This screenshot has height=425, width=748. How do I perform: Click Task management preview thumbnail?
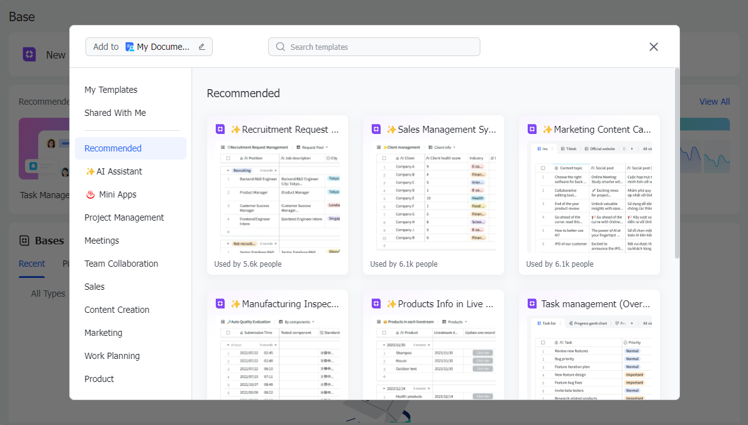[x=590, y=357]
